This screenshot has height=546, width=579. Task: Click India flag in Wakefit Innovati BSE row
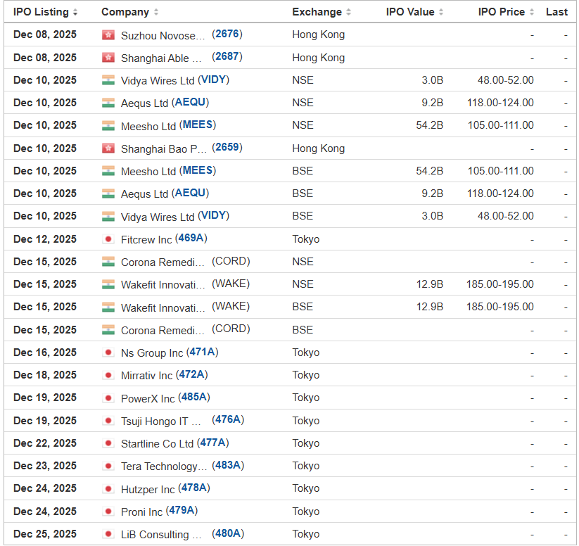pyautogui.click(x=108, y=307)
